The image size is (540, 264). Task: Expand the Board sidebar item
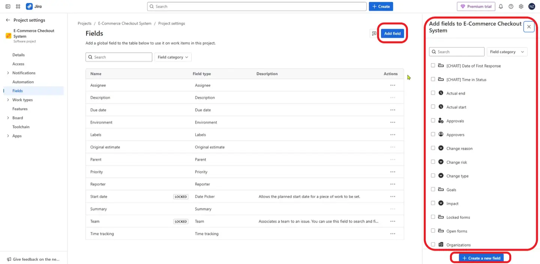(8, 118)
